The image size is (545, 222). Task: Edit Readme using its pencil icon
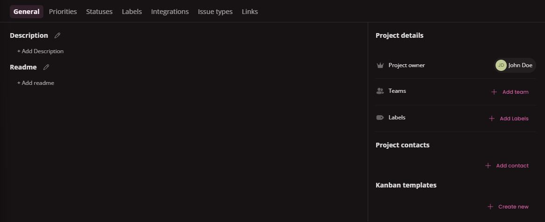[46, 67]
